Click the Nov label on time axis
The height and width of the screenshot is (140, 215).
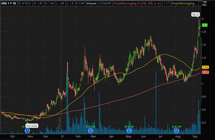tap(30, 137)
